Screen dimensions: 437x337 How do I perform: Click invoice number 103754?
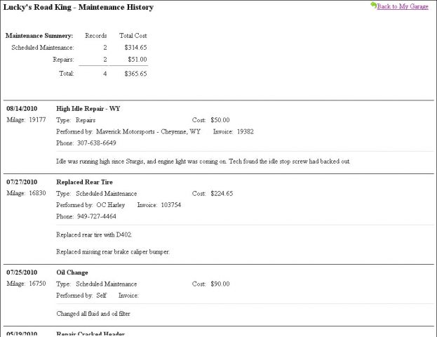[x=171, y=205]
